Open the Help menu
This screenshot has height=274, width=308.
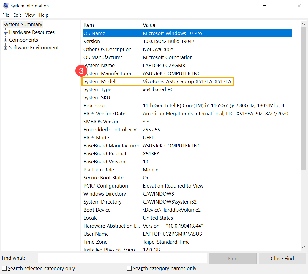coord(43,15)
